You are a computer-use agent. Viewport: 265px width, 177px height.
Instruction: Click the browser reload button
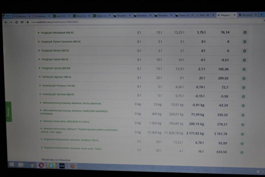tap(17, 22)
